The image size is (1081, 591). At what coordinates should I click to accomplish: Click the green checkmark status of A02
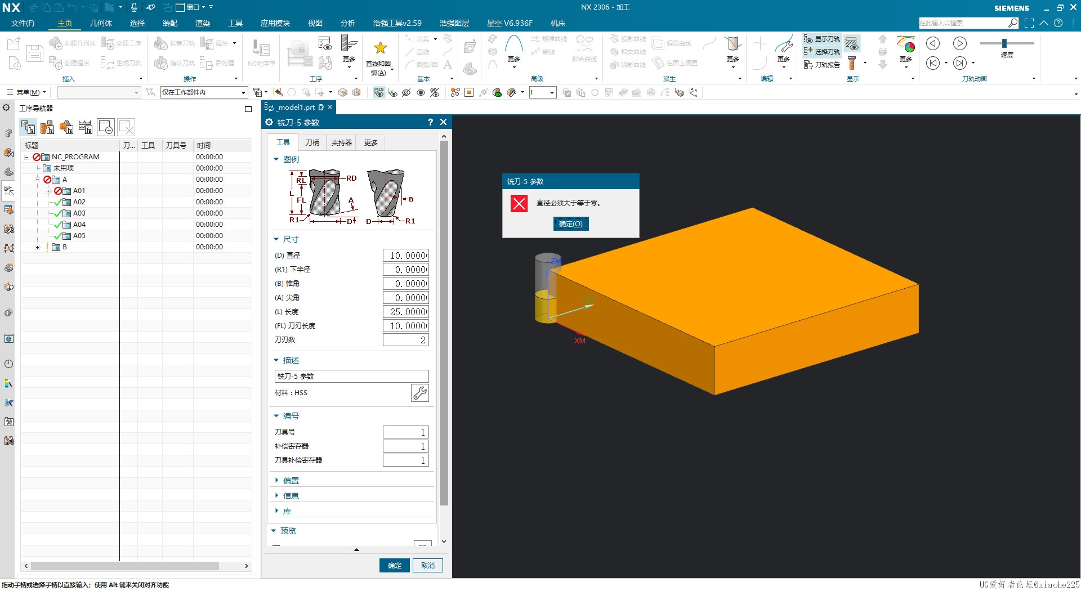pyautogui.click(x=57, y=202)
